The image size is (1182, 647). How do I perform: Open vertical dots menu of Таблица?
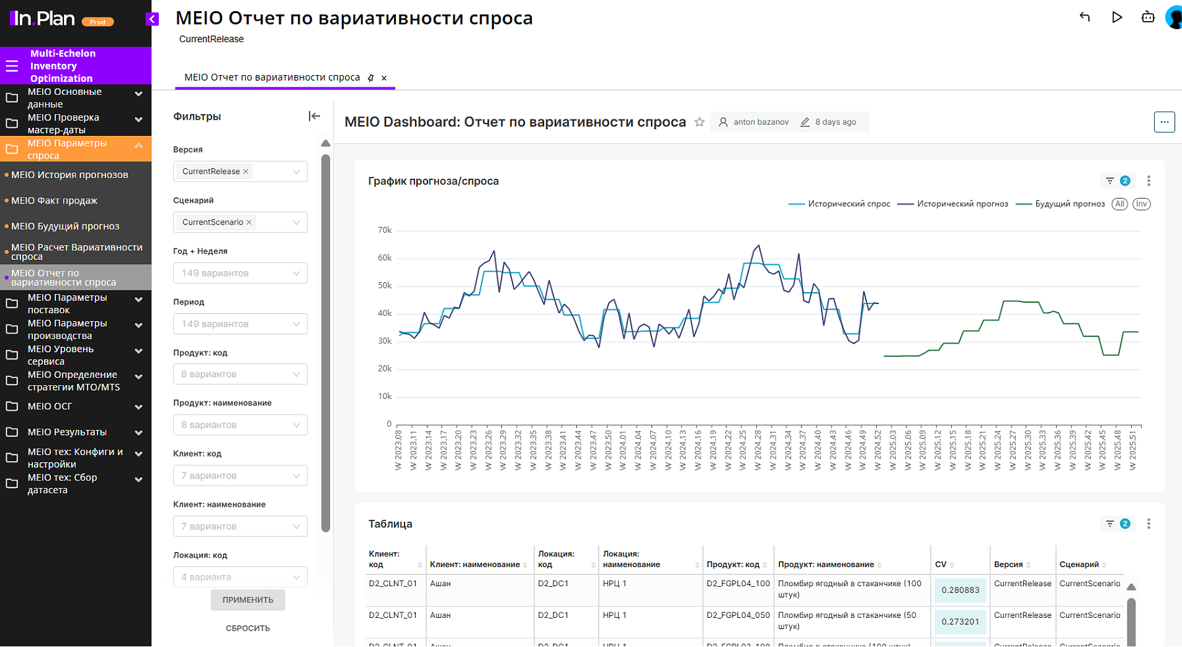[1148, 524]
